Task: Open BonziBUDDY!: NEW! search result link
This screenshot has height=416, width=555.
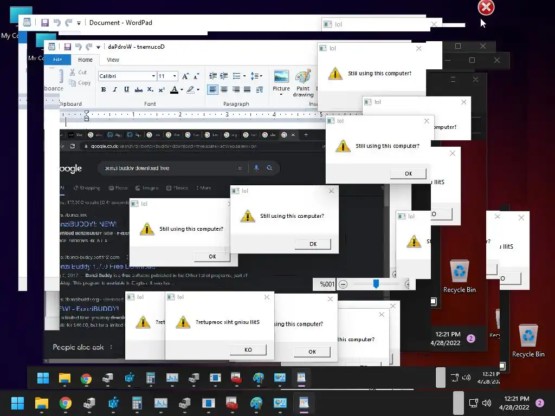Action: (x=88, y=224)
